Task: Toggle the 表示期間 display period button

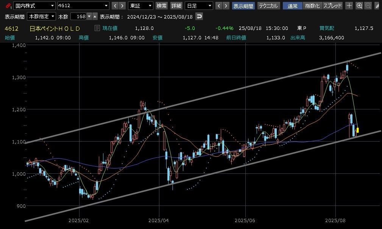Action: click(x=243, y=6)
